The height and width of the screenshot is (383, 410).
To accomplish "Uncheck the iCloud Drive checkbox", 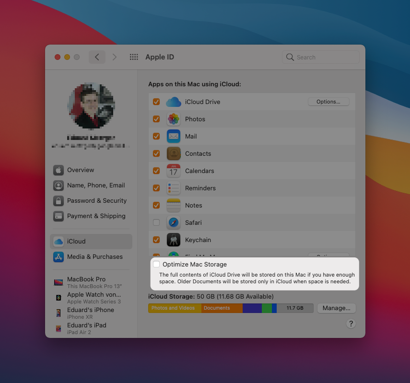I will (x=156, y=102).
